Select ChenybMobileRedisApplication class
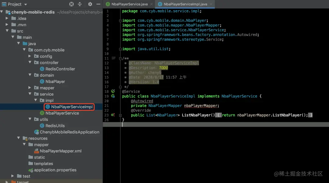Screen dimensions: 329x183 (69, 132)
